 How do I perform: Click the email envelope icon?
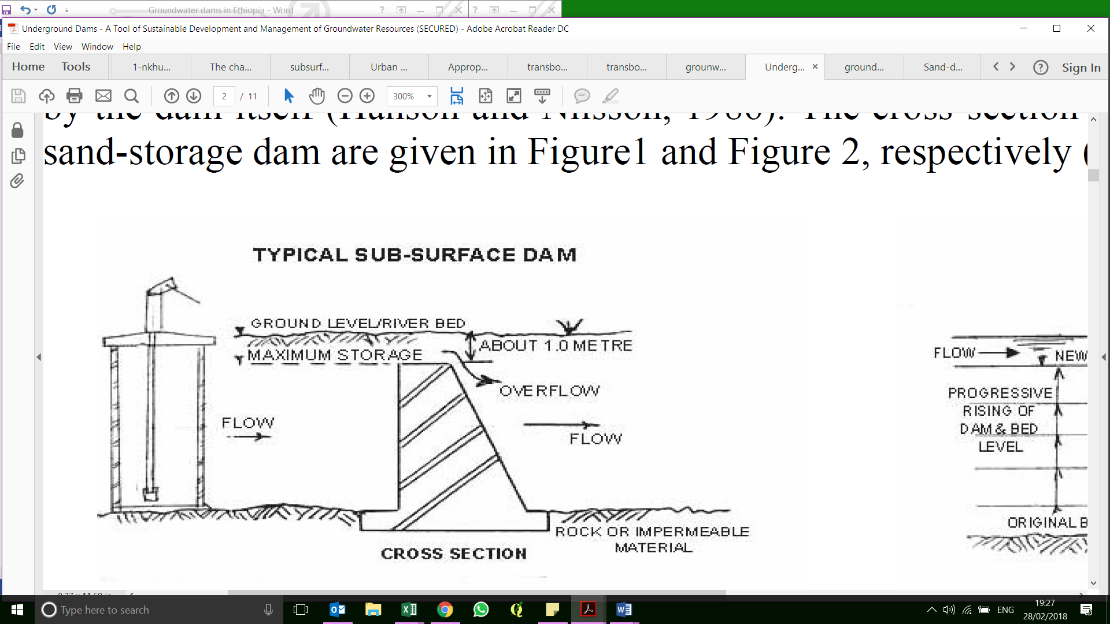103,96
